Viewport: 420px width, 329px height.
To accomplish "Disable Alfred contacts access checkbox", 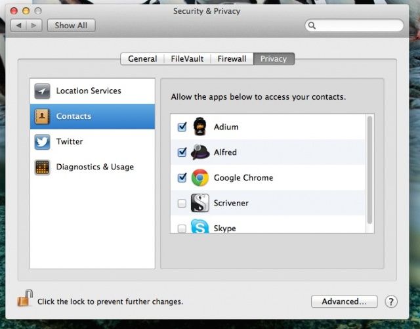I will (x=182, y=152).
